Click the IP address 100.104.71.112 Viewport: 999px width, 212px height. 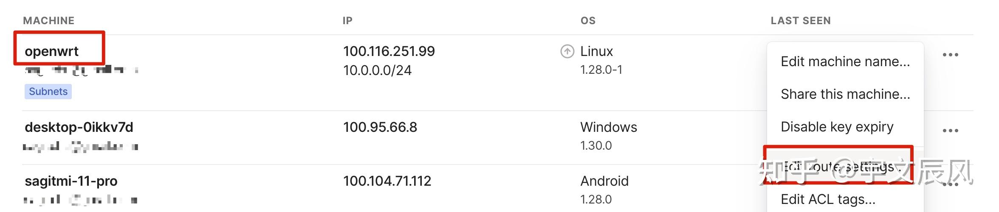[x=387, y=181]
